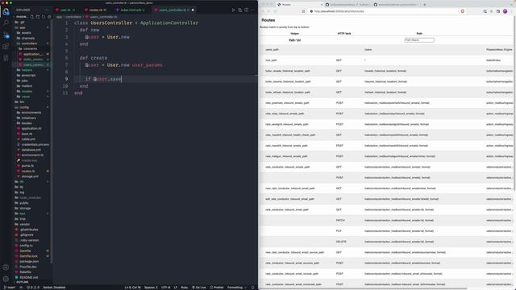The width and height of the screenshot is (516, 290).
Task: Click the browser address bar URL
Action: click(339, 11)
